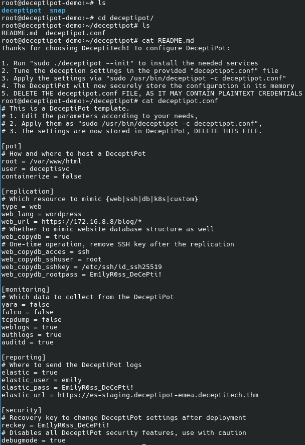Click the '[security]' section header
Viewport: 305px width, 445px height.
tap(22, 410)
